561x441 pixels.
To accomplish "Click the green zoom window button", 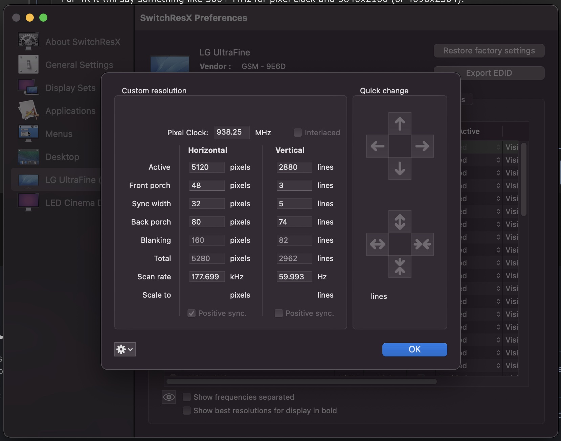I will click(43, 18).
